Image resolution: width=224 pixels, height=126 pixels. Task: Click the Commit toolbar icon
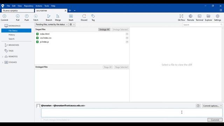pyautogui.click(x=5, y=18)
